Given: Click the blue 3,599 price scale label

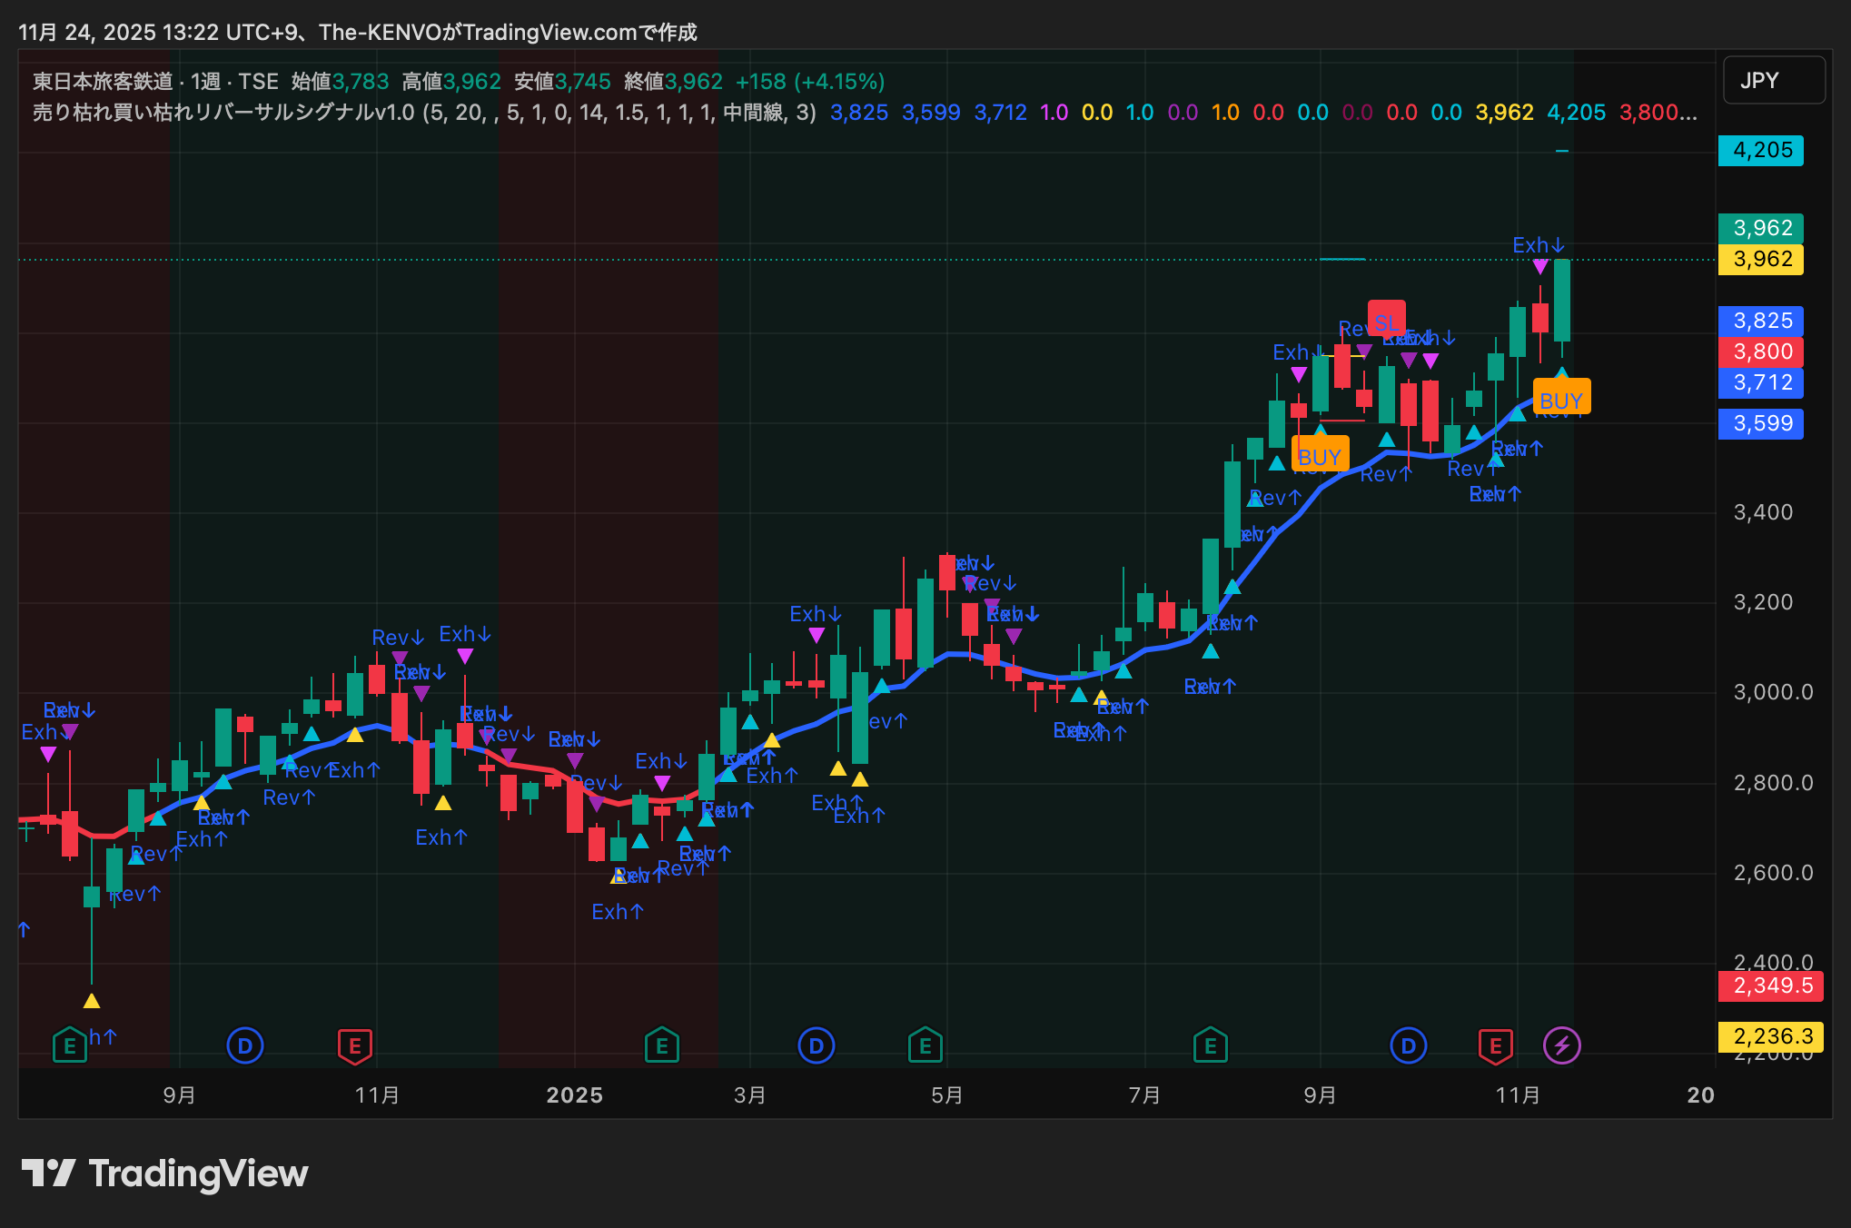Looking at the screenshot, I should 1761,423.
